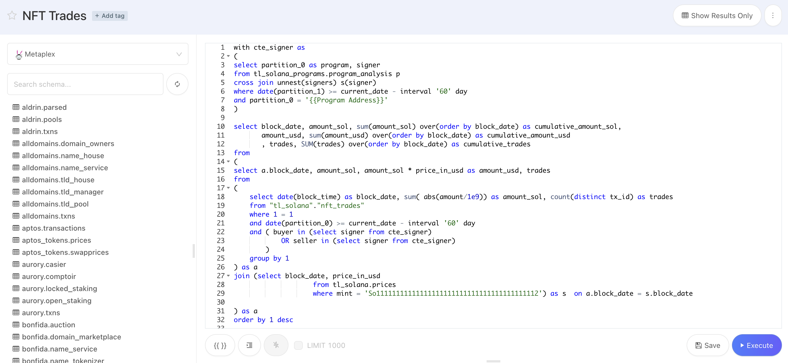
Task: Open the Metaplex data source dropdown
Action: click(98, 54)
